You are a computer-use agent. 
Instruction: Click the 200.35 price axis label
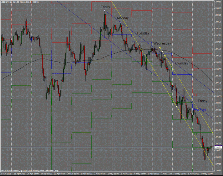(x=218, y=157)
